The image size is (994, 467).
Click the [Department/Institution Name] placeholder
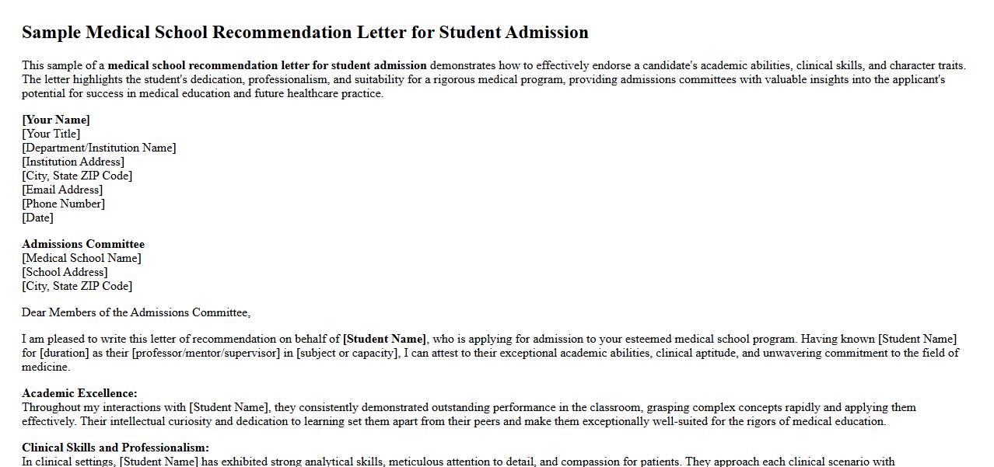pyautogui.click(x=99, y=148)
